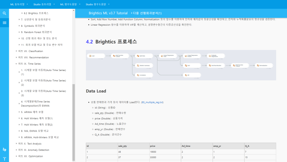This screenshot has height=162, width=287.
Task: Click the first Add Function Column node icon
Action: (114, 56)
